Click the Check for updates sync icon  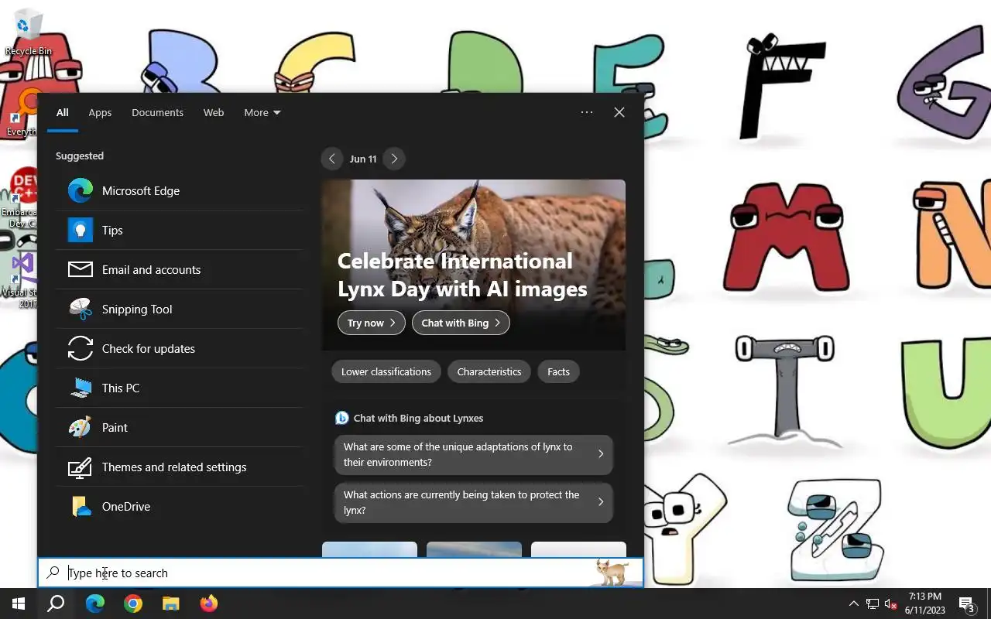point(81,348)
